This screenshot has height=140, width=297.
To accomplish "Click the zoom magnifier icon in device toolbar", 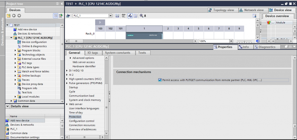I will tap(141, 16).
